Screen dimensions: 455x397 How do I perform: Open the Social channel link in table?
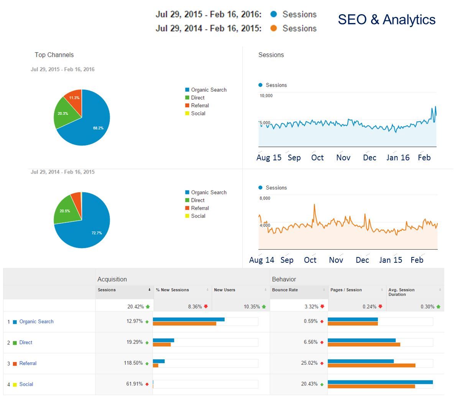(x=26, y=384)
